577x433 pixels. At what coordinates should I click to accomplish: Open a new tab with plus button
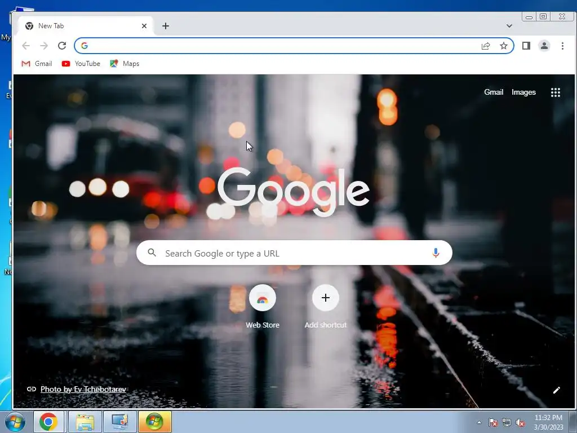pos(166,26)
